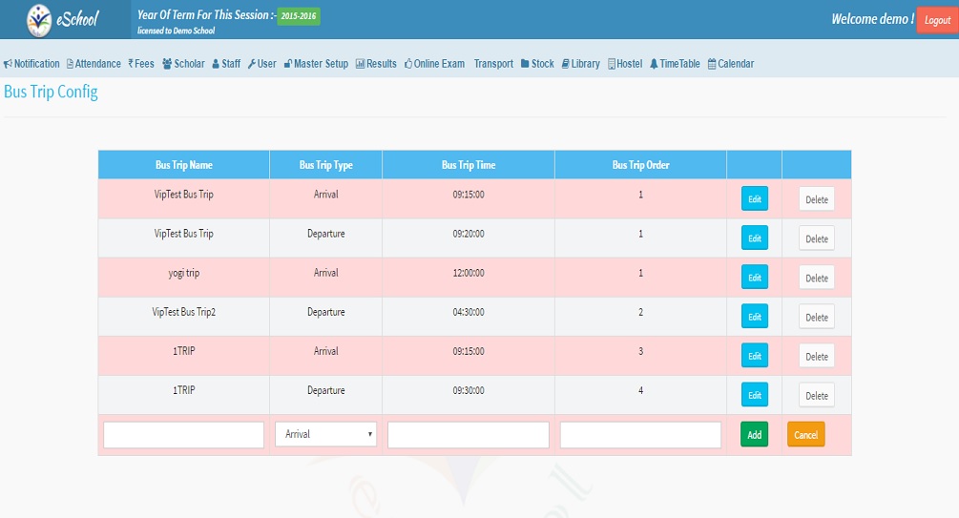Open Notification via the megaphone icon
Screen dimensions: 959x518
[8, 64]
